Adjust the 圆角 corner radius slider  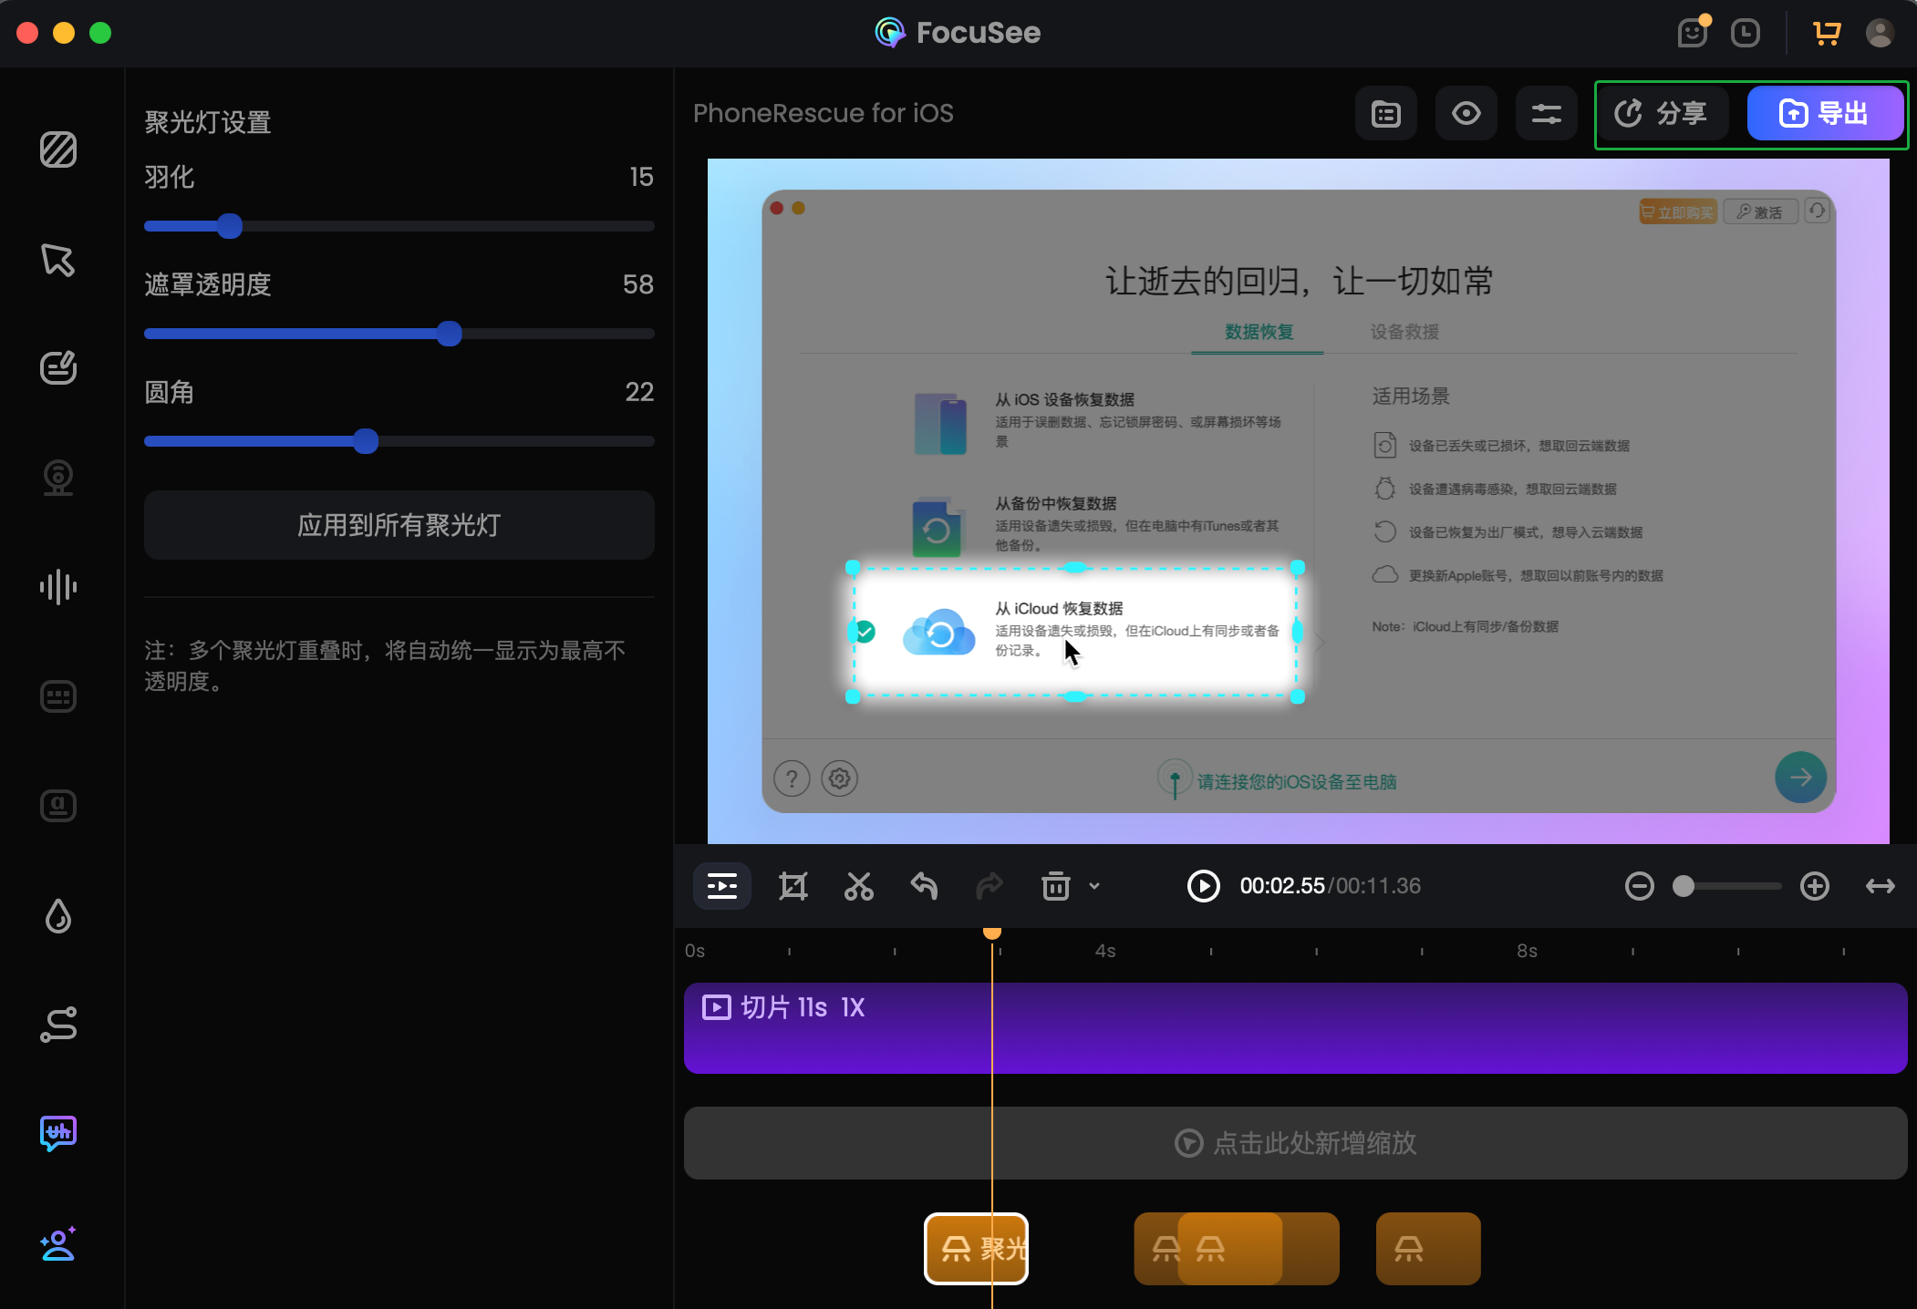tap(366, 441)
